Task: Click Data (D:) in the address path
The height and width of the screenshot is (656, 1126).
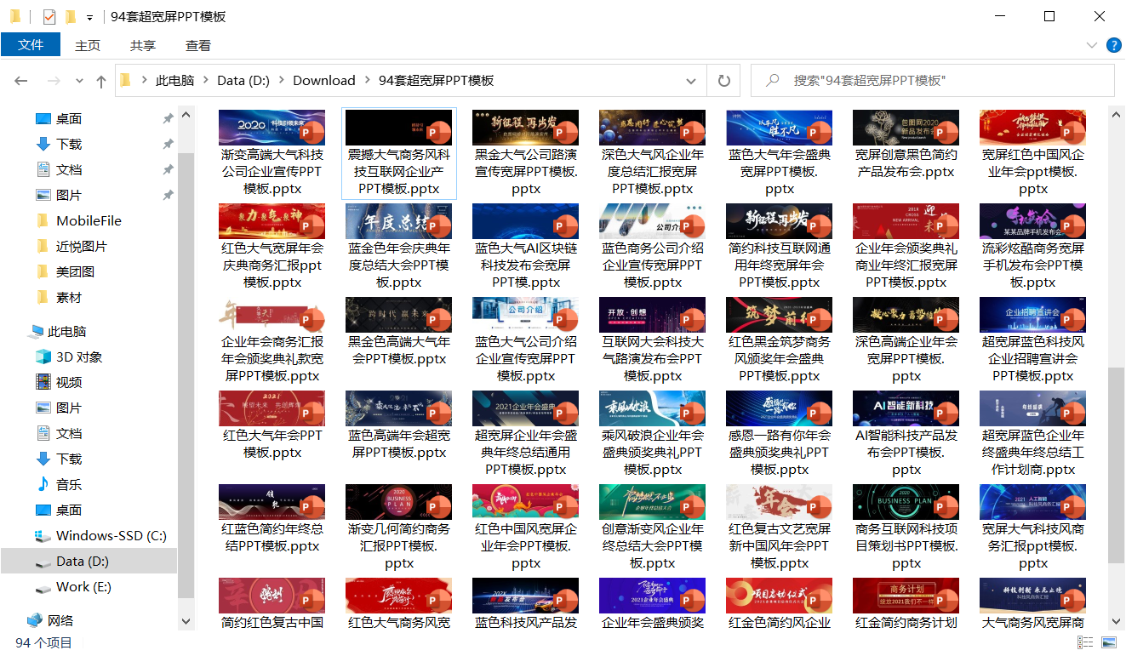Action: tap(243, 81)
